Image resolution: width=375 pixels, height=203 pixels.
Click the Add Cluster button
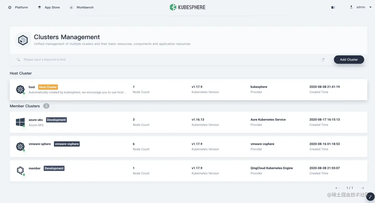click(349, 60)
